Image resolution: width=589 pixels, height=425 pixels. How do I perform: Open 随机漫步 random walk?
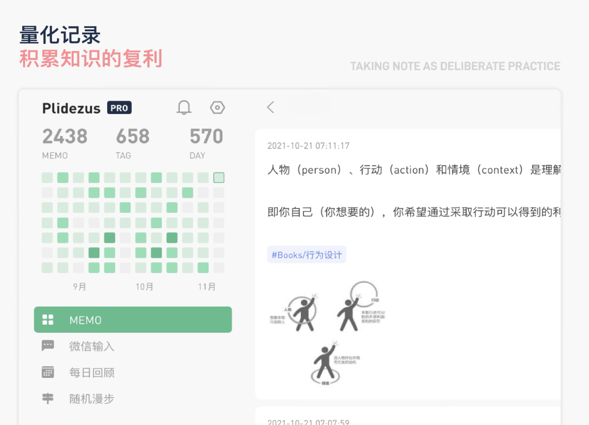[92, 399]
